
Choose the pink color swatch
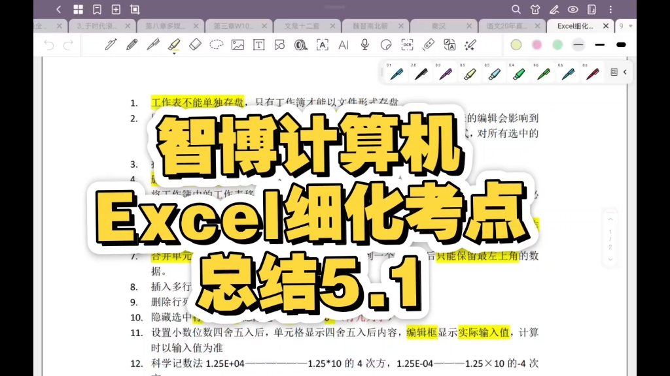537,45
